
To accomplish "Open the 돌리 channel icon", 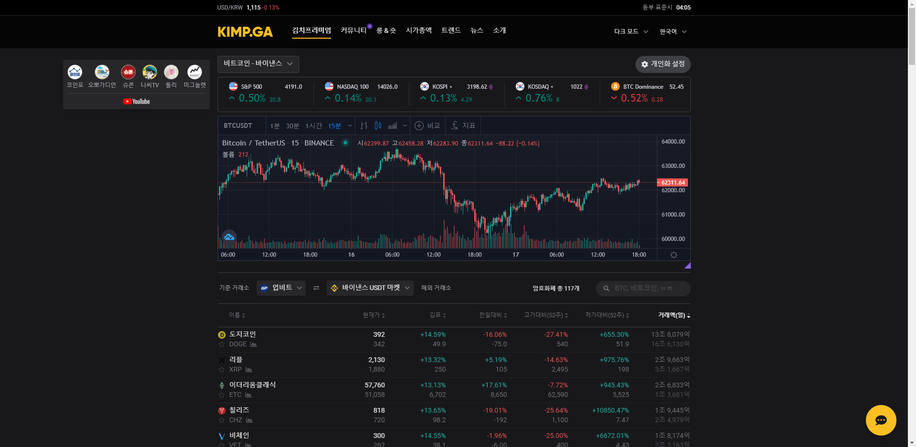I will tap(171, 72).
